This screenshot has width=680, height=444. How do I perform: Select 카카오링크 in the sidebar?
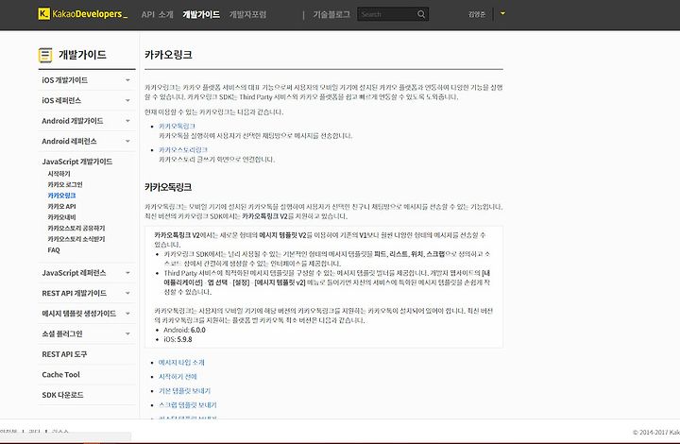point(61,196)
